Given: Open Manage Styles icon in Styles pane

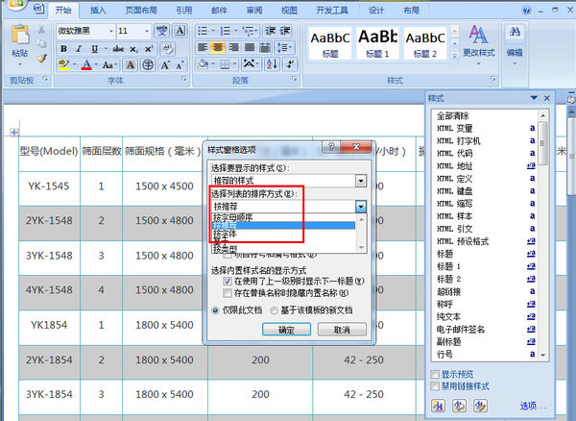Looking at the screenshot, I should (x=481, y=406).
